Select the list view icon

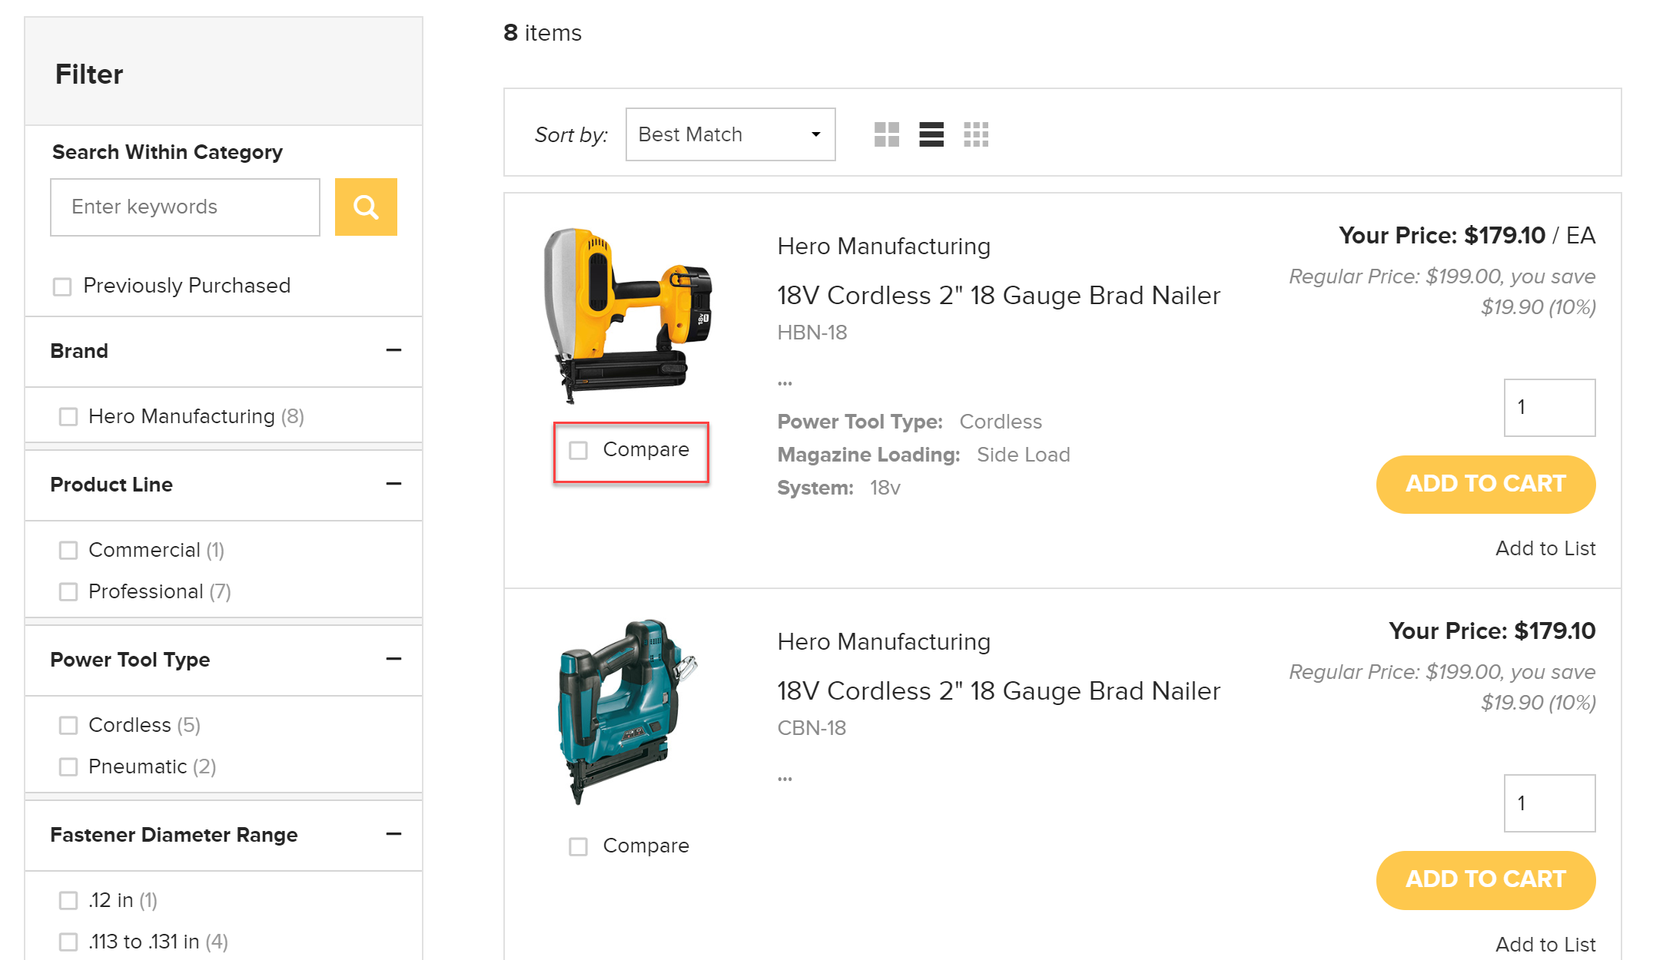(931, 134)
